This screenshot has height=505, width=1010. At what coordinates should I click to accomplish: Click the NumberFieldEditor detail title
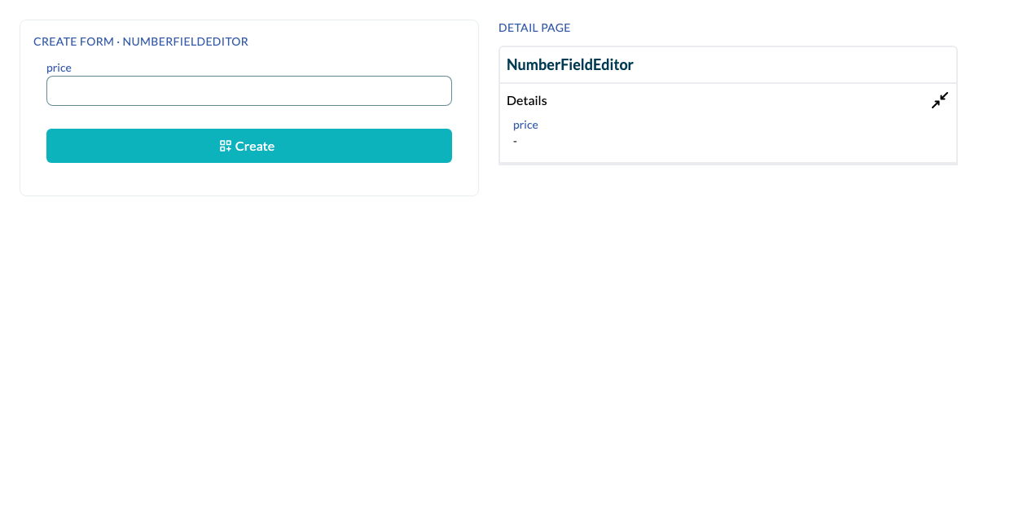[570, 64]
